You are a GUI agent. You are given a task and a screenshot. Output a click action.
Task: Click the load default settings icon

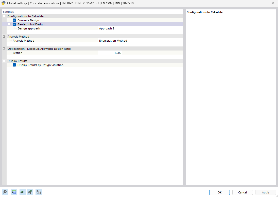[23, 192]
